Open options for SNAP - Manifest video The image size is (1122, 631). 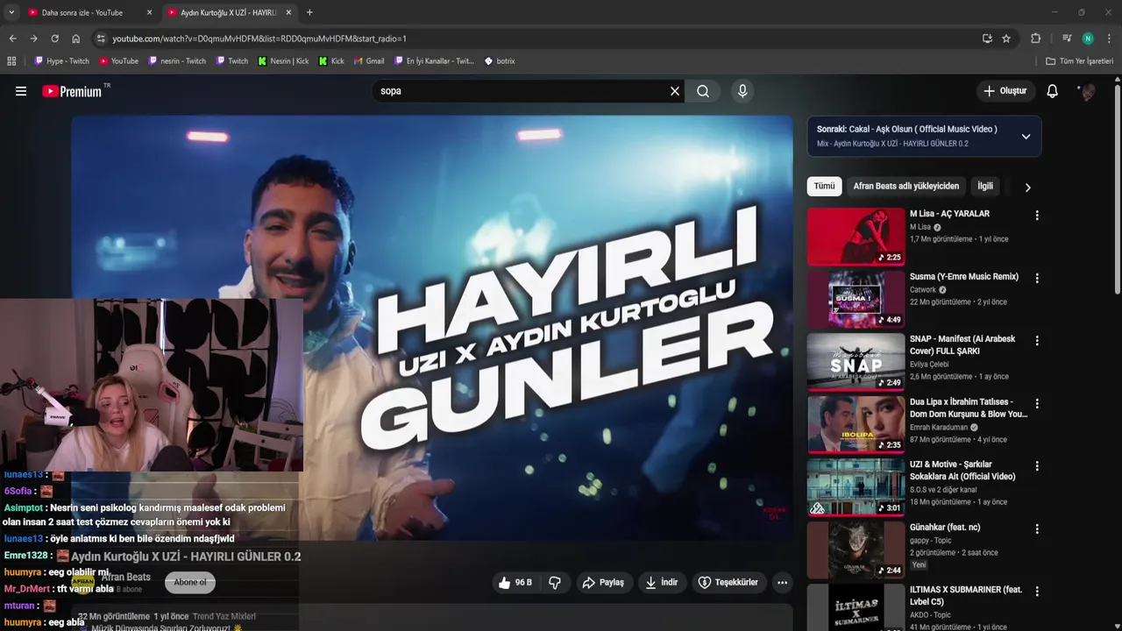click(1037, 341)
